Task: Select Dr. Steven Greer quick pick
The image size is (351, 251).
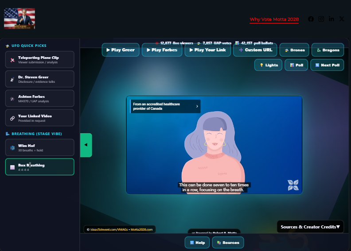Action: point(39,79)
